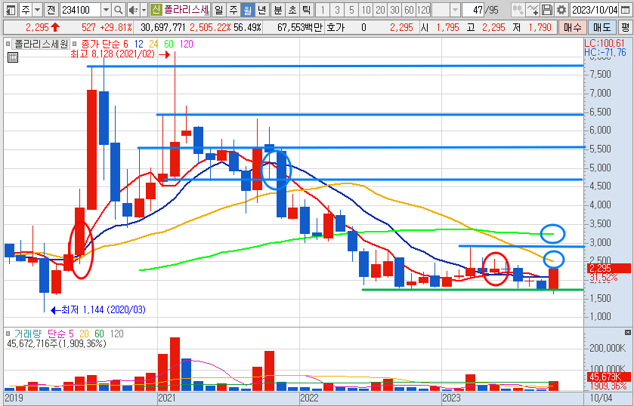Click the panel toggle icon at toolbar start
The image size is (634, 406).
(x=11, y=10)
